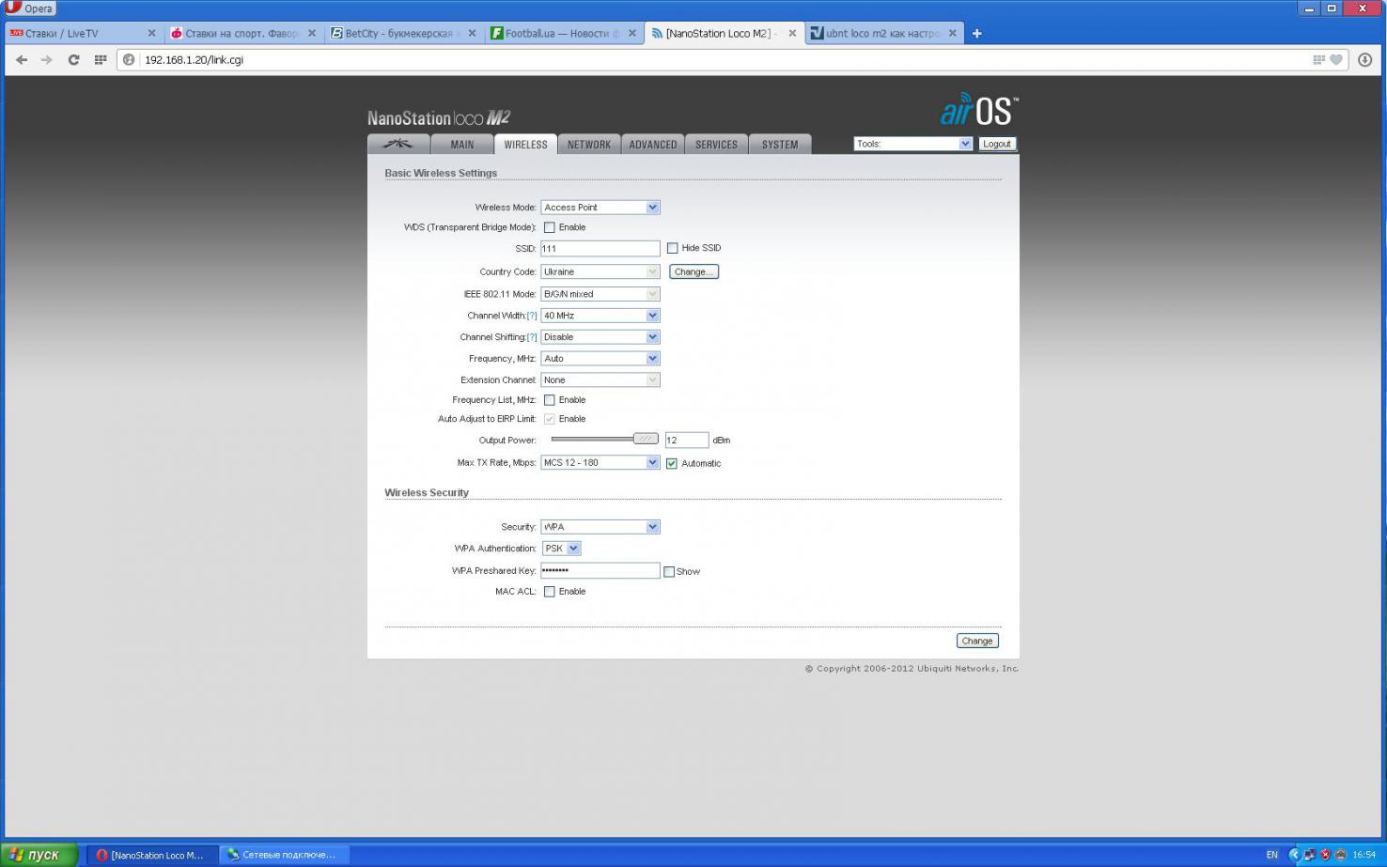Screen dimensions: 1387x867
Task: Switch to the Сетевые подключения taskbar window
Action: [x=284, y=855]
